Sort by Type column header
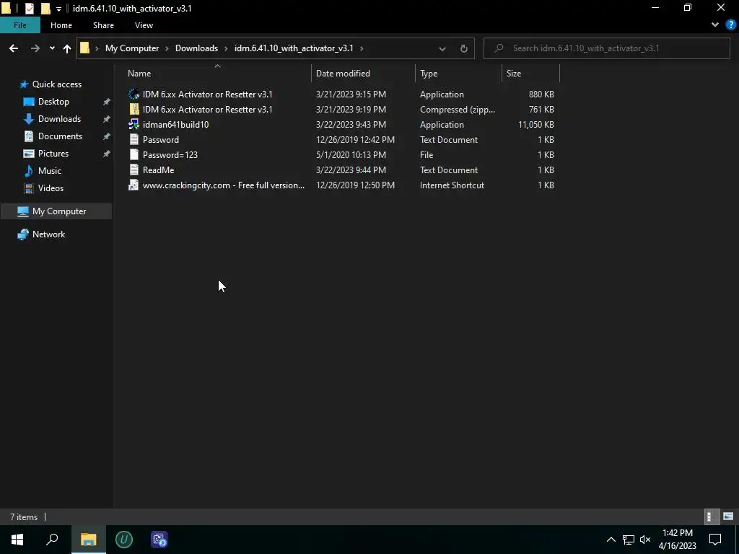The height and width of the screenshot is (554, 739). [x=458, y=74]
